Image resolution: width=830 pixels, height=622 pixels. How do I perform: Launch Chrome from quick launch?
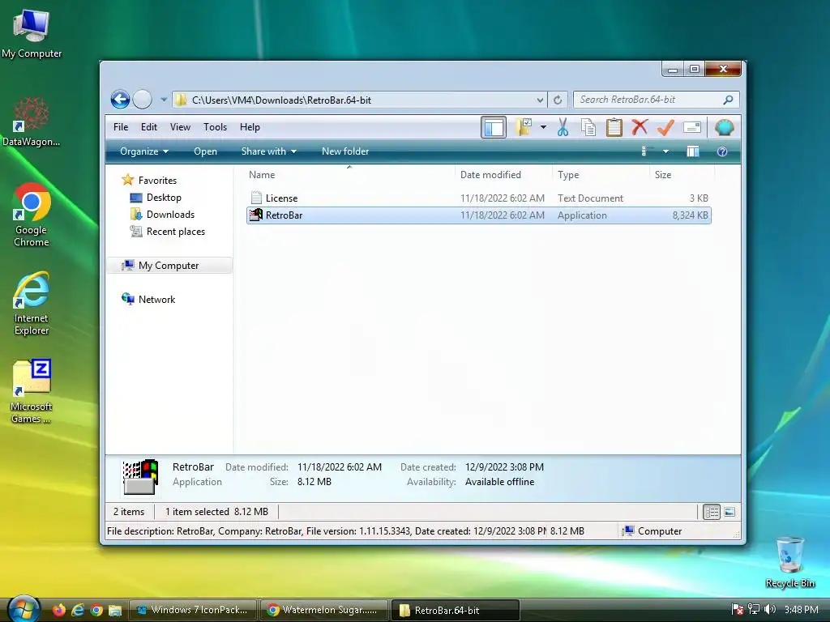(96, 610)
